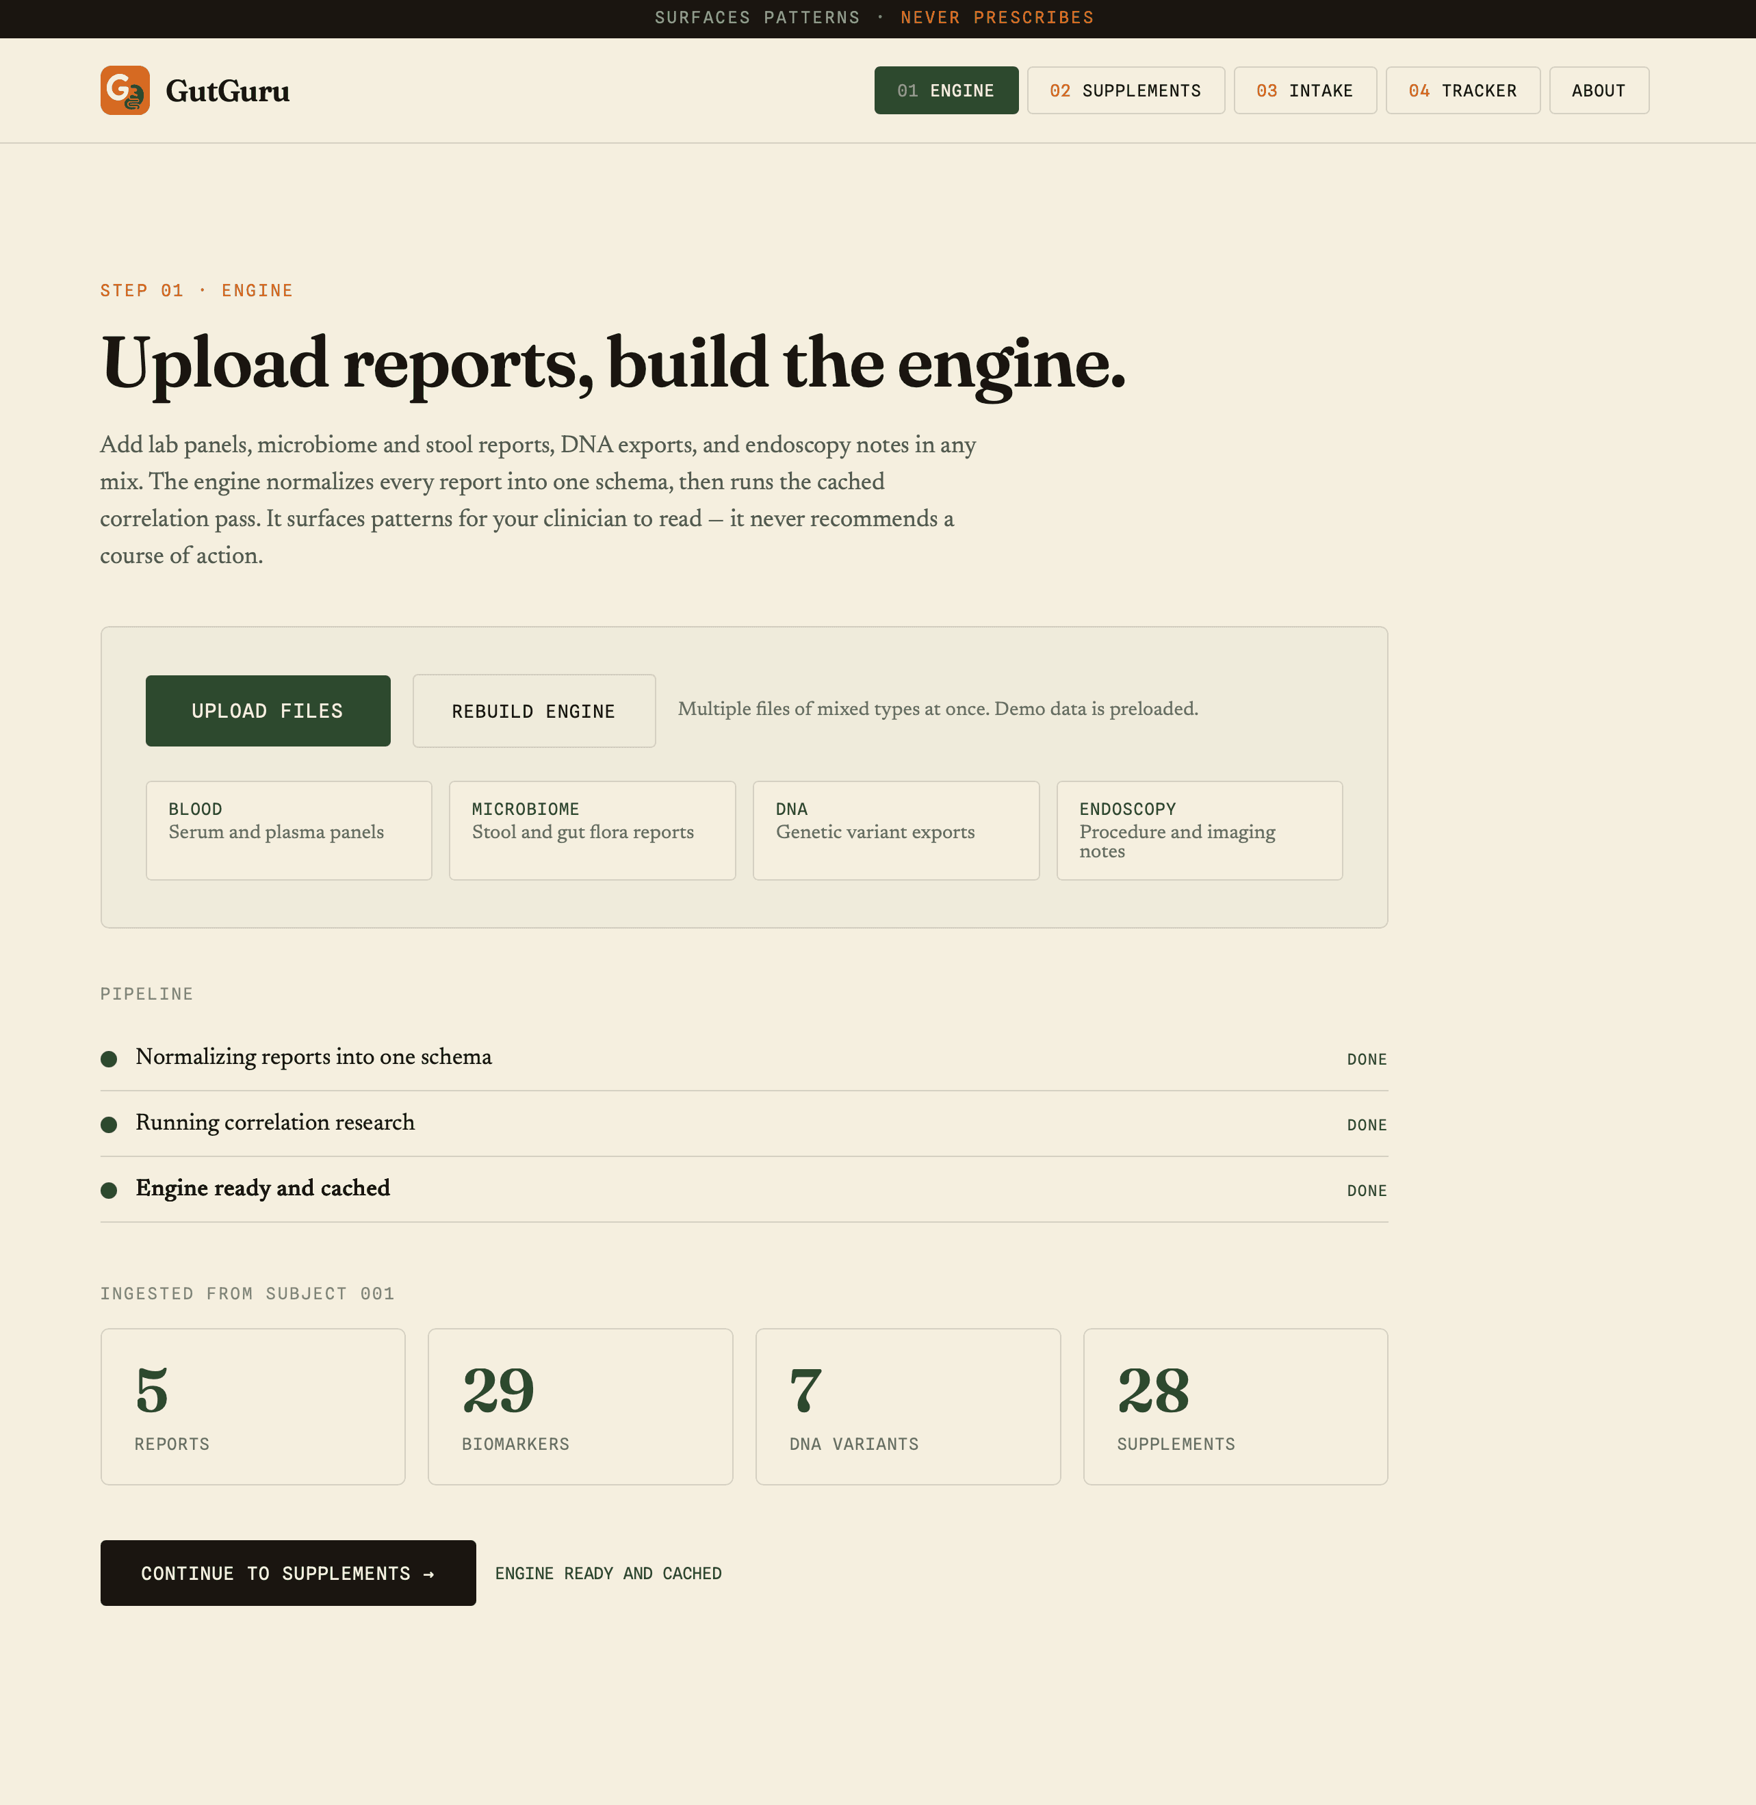Open the 29 Biomarkers stat card
Image resolution: width=1756 pixels, height=1805 pixels.
580,1407
